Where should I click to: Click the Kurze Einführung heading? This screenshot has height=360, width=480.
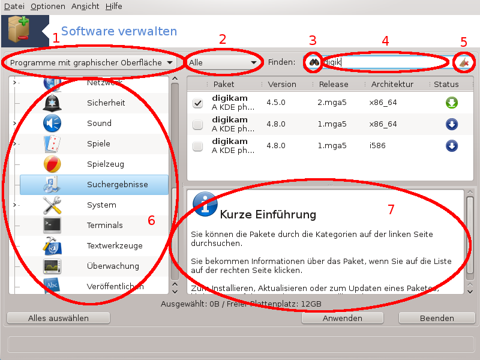pos(268,214)
